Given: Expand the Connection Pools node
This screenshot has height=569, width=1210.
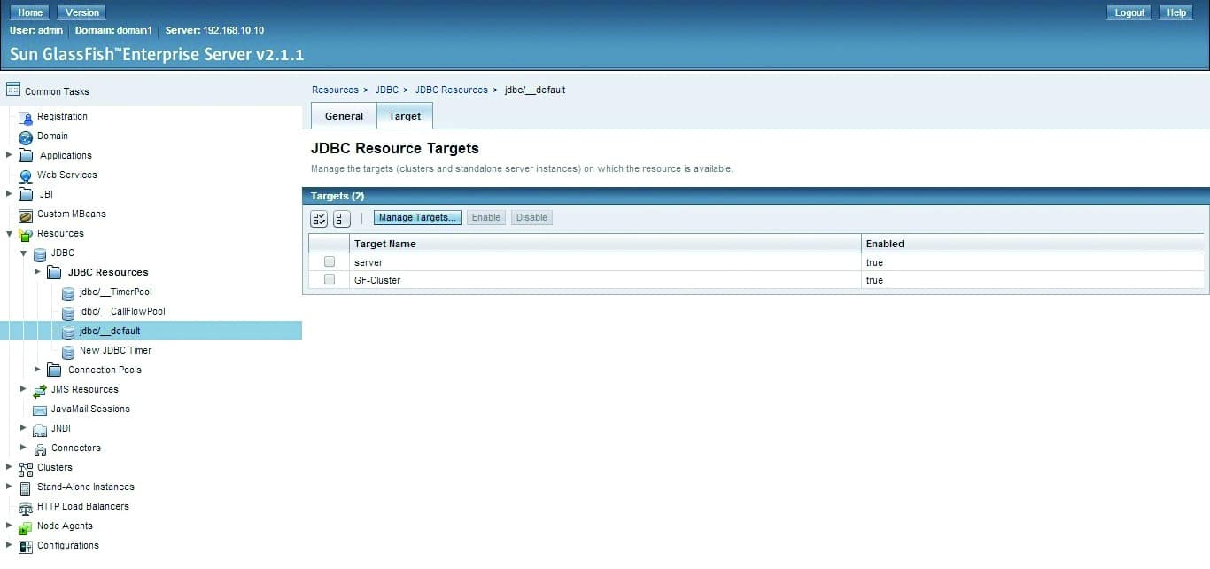Looking at the screenshot, I should [x=36, y=370].
